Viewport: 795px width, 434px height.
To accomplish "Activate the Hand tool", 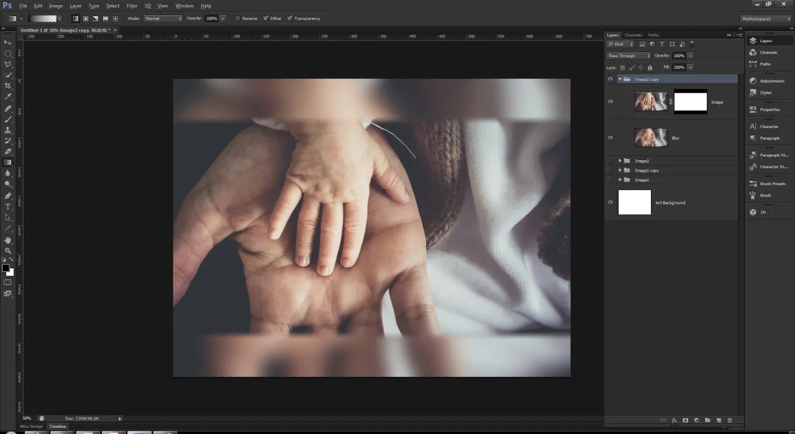I will 8,240.
